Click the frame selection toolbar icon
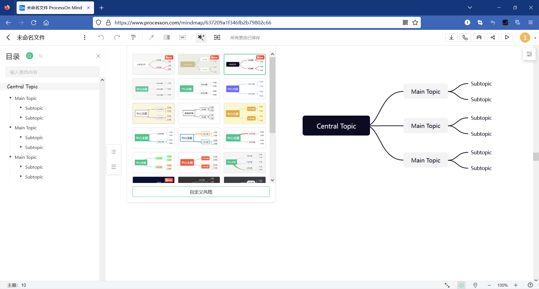Screen dimensions: 539x289 click(183, 37)
